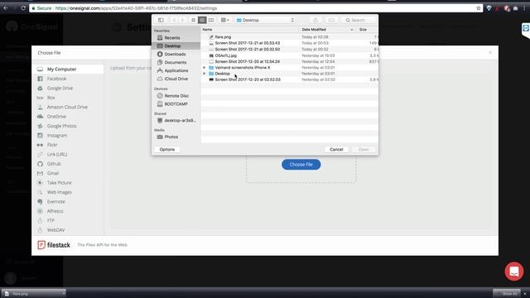Click the Options button
The width and height of the screenshot is (530, 298).
tap(167, 149)
